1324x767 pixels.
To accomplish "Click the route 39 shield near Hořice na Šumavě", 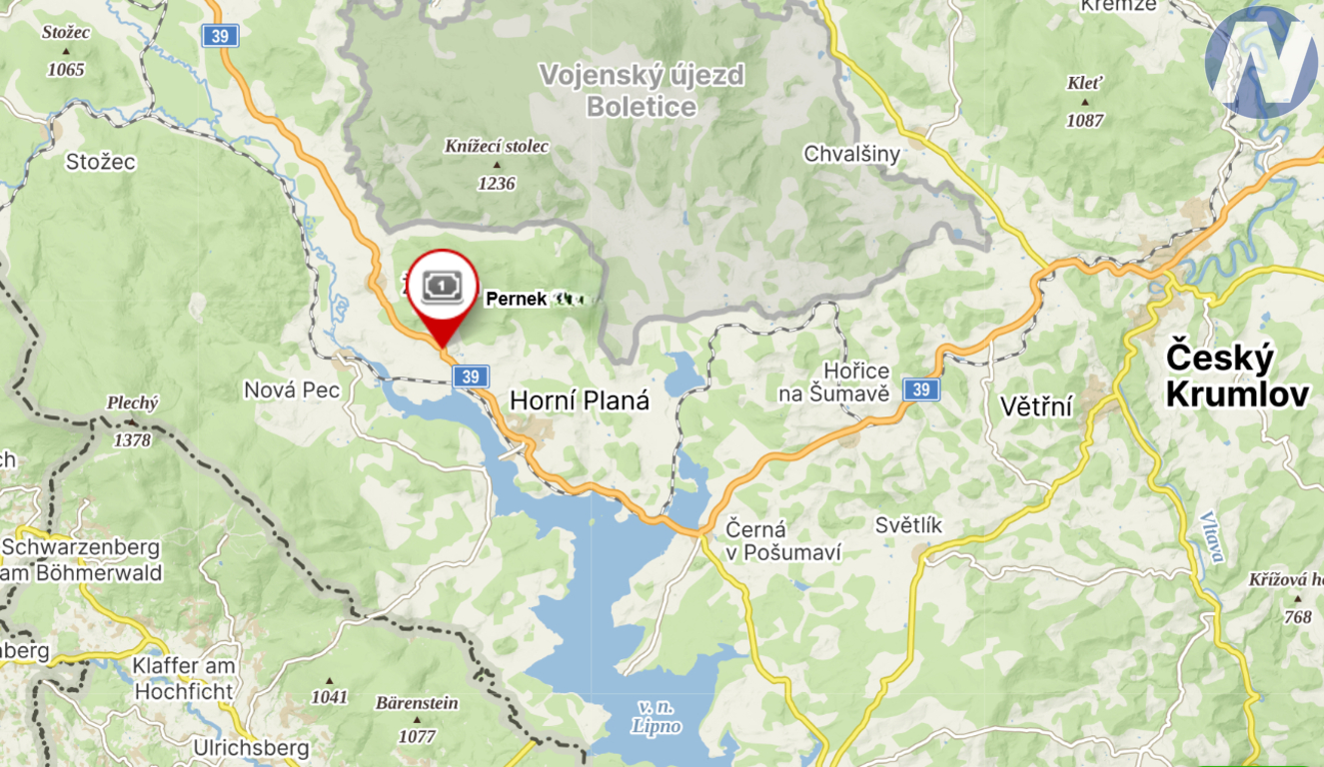I will [921, 389].
